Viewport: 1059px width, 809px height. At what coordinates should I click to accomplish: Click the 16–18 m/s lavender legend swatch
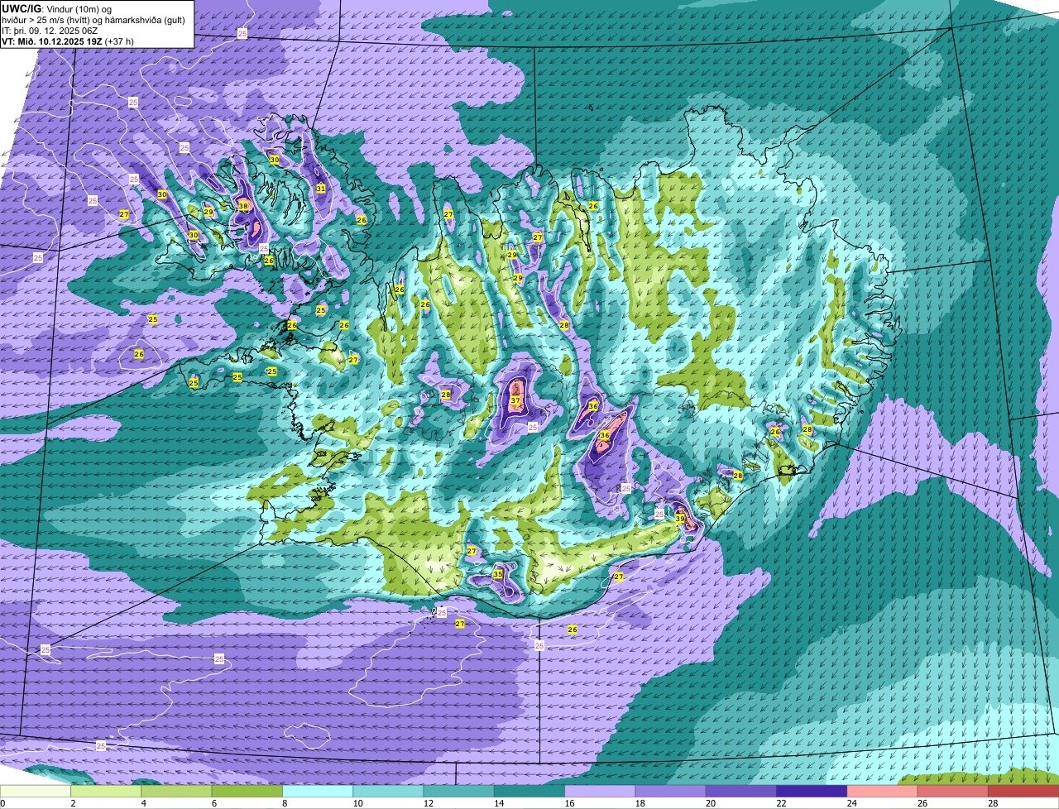pyautogui.click(x=600, y=792)
